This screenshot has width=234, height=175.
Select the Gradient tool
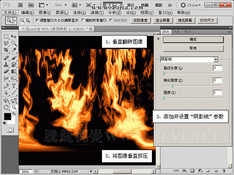pos(14,71)
